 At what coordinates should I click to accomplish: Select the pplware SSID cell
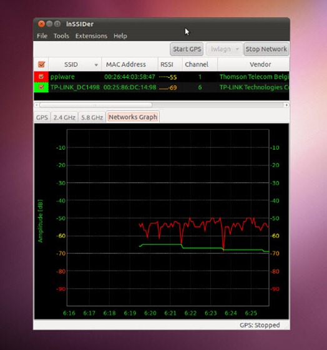62,77
